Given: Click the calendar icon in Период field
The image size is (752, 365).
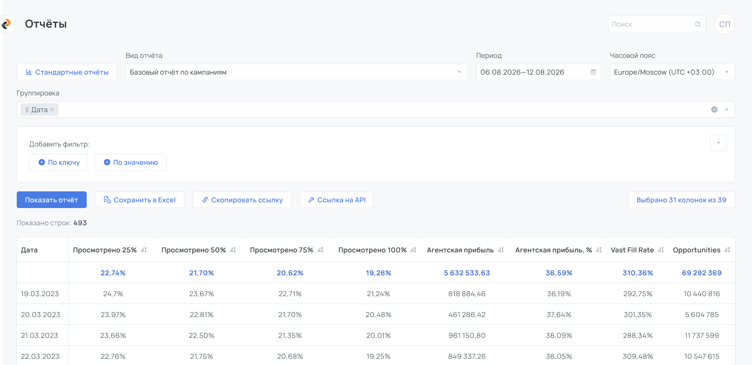Looking at the screenshot, I should tap(593, 72).
